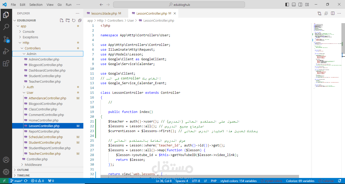345x184 pixels.
Task: Refresh the Explorer file tree
Action: (74, 20)
